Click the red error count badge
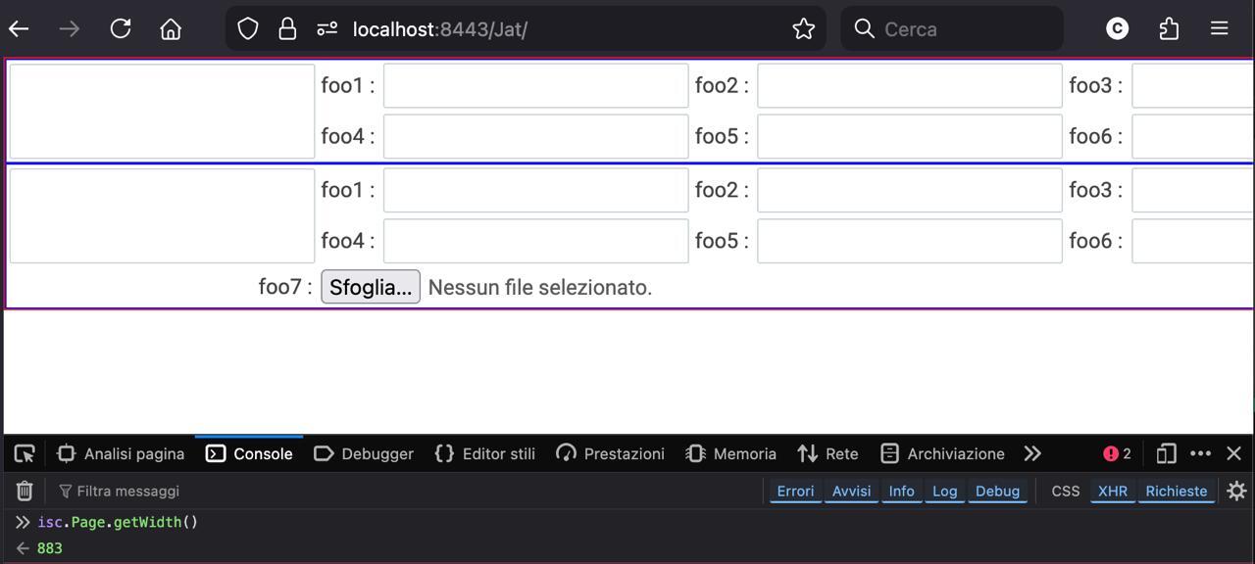This screenshot has height=564, width=1255. (x=1117, y=453)
